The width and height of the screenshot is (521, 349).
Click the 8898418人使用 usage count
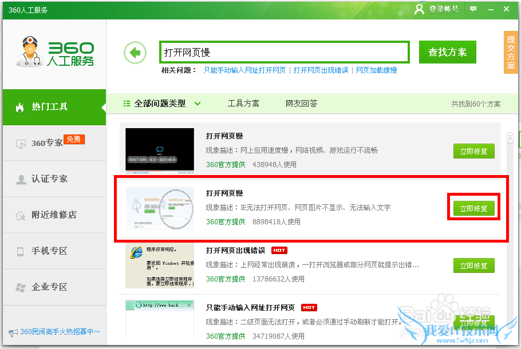pyautogui.click(x=277, y=222)
